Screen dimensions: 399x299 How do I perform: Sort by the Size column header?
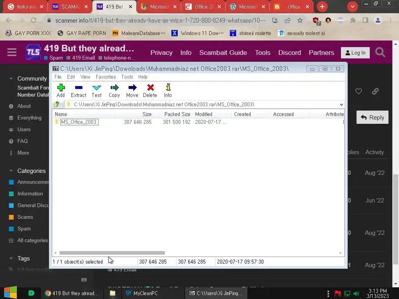[134, 114]
